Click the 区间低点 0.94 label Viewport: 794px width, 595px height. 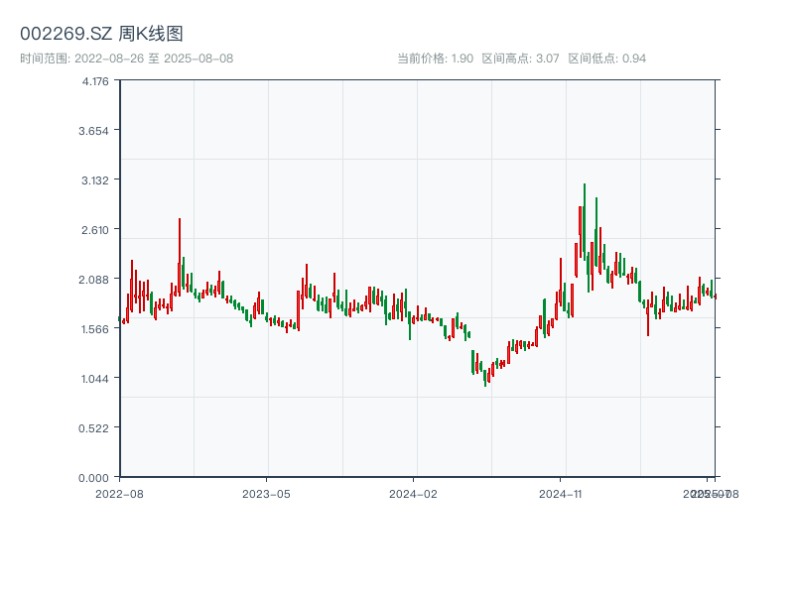[606, 59]
